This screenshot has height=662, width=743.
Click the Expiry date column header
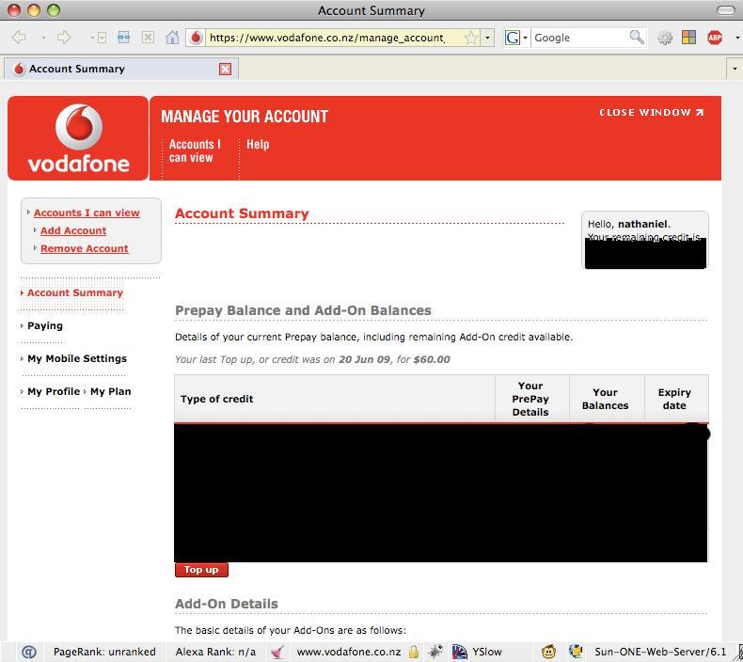[674, 399]
